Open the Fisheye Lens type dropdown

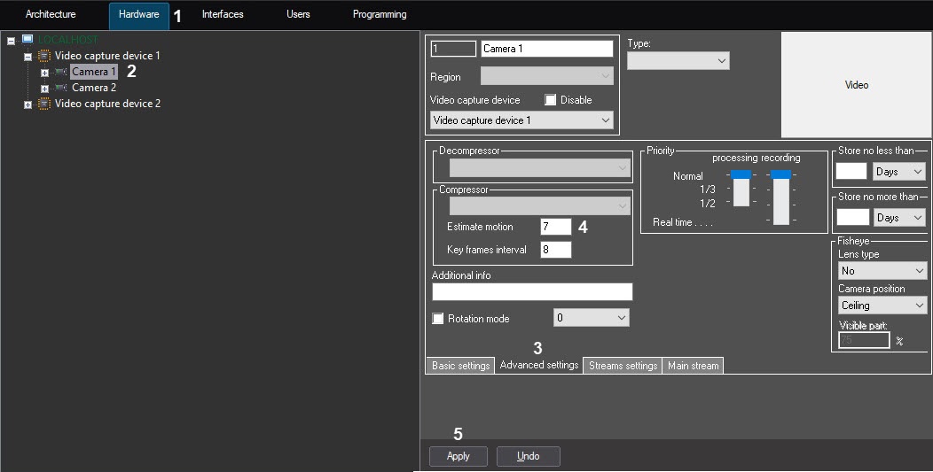pyautogui.click(x=882, y=271)
